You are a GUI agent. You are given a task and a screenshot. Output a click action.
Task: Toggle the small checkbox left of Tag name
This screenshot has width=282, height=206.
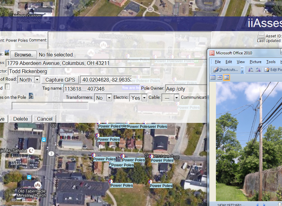coord(7,87)
